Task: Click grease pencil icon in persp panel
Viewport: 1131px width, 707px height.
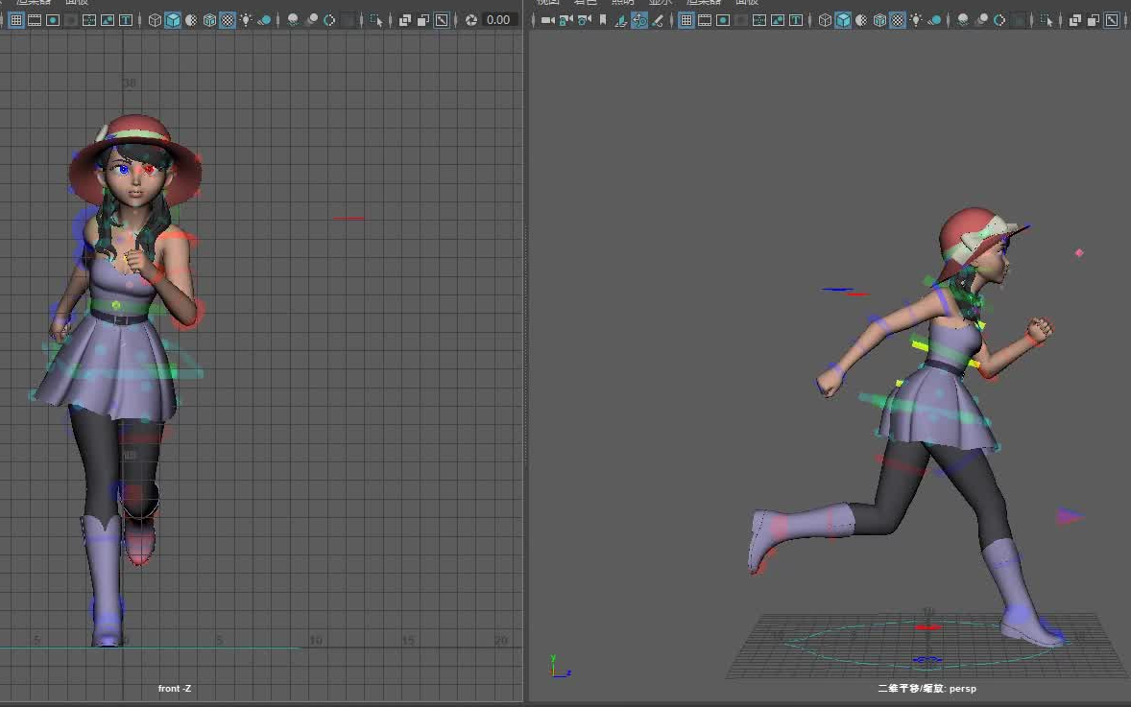Action: [658, 20]
